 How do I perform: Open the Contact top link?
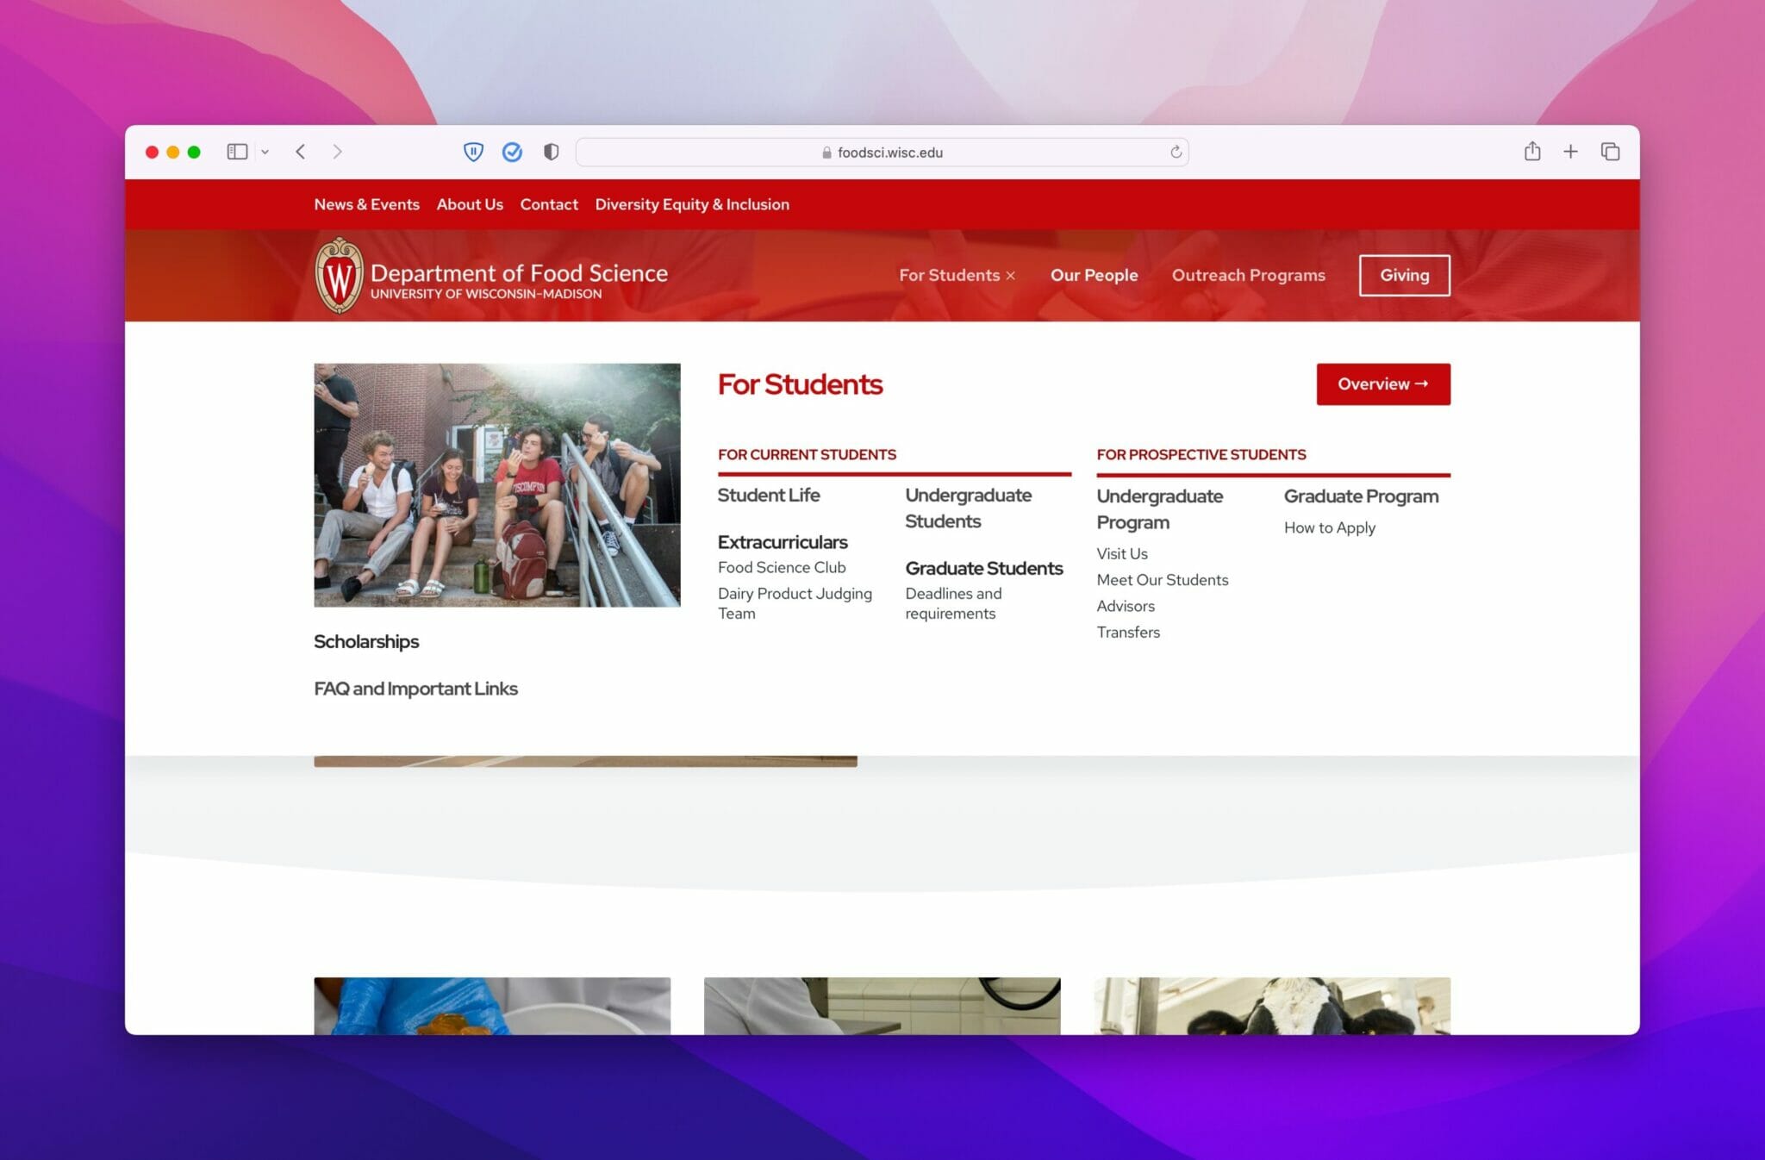click(x=549, y=204)
